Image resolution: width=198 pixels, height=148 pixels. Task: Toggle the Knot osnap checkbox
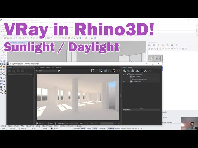[x=54, y=126]
